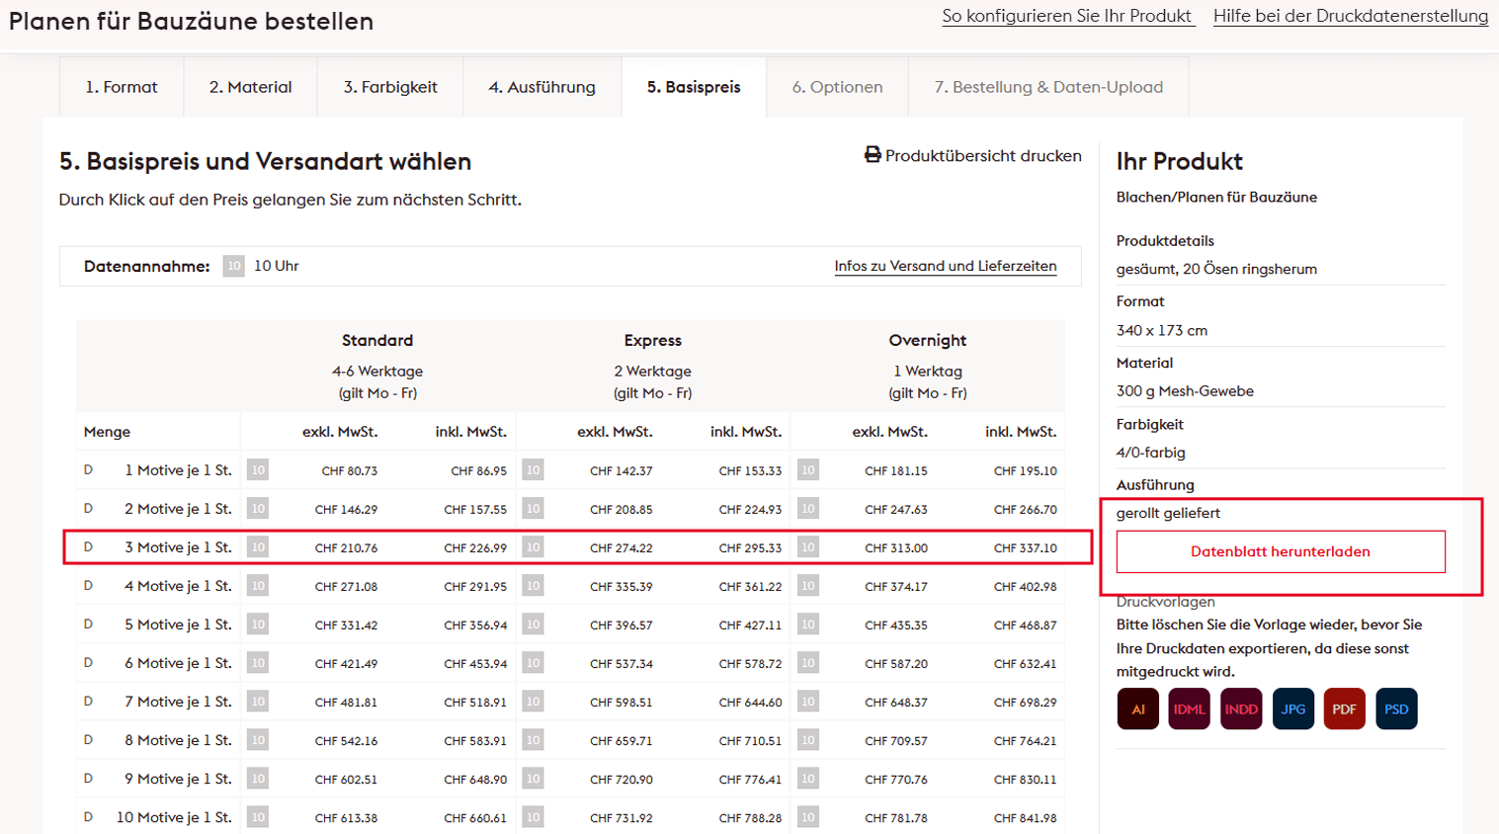
Task: Click the printer icon for Produktübersicht drucken
Action: tap(873, 155)
